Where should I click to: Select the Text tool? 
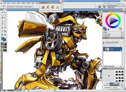pyautogui.click(x=2, y=24)
